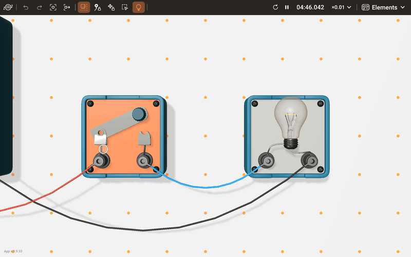Undo the last action
411x257 pixels.
pyautogui.click(x=26, y=7)
